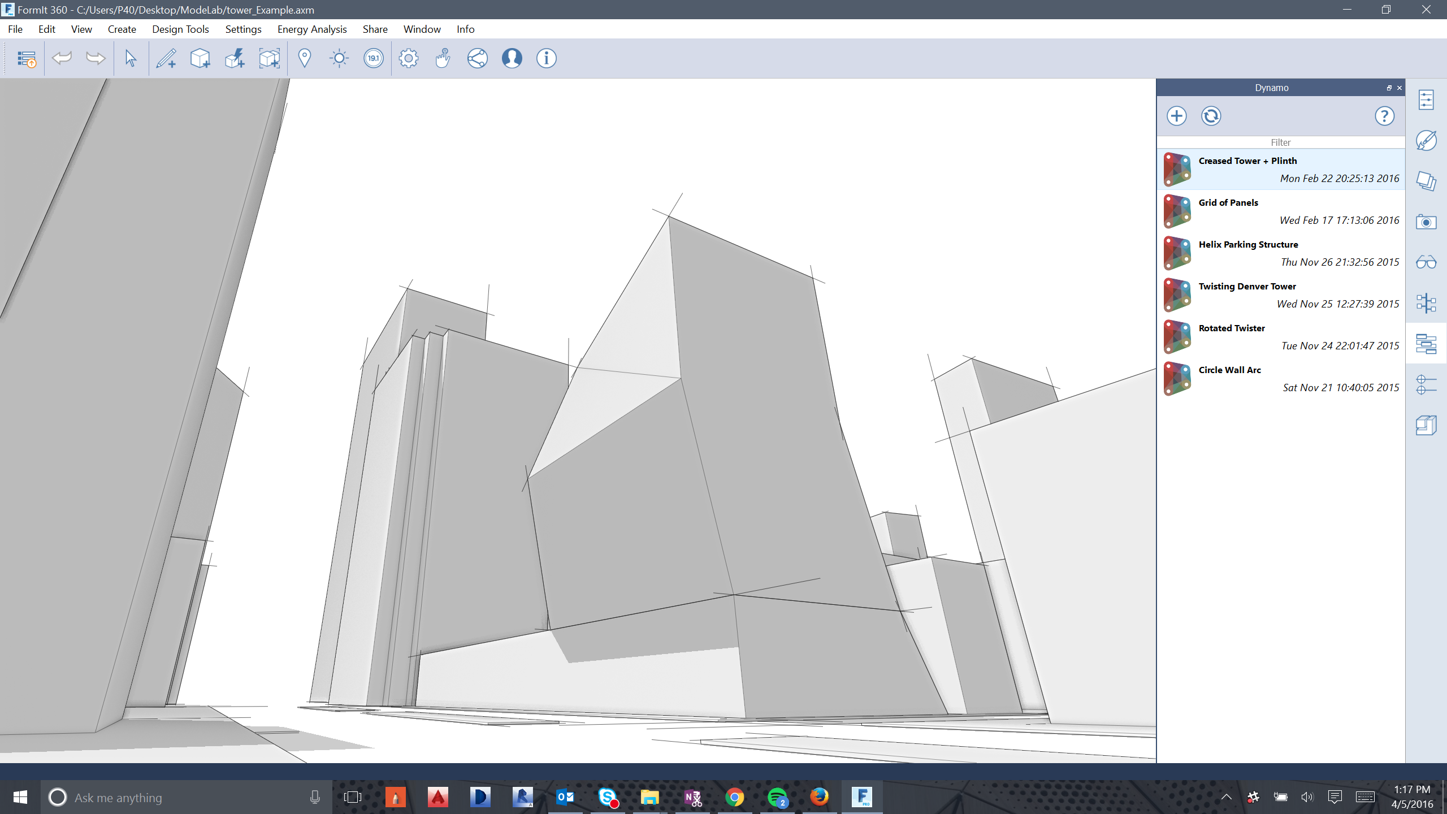Open the Energy Analysis menu
This screenshot has height=814, width=1447.
pos(312,29)
